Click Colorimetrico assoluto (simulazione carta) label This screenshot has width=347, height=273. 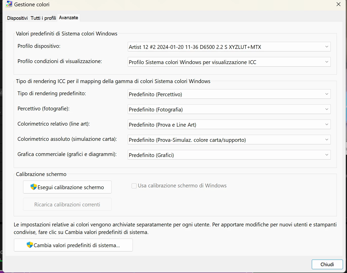[x=67, y=139]
